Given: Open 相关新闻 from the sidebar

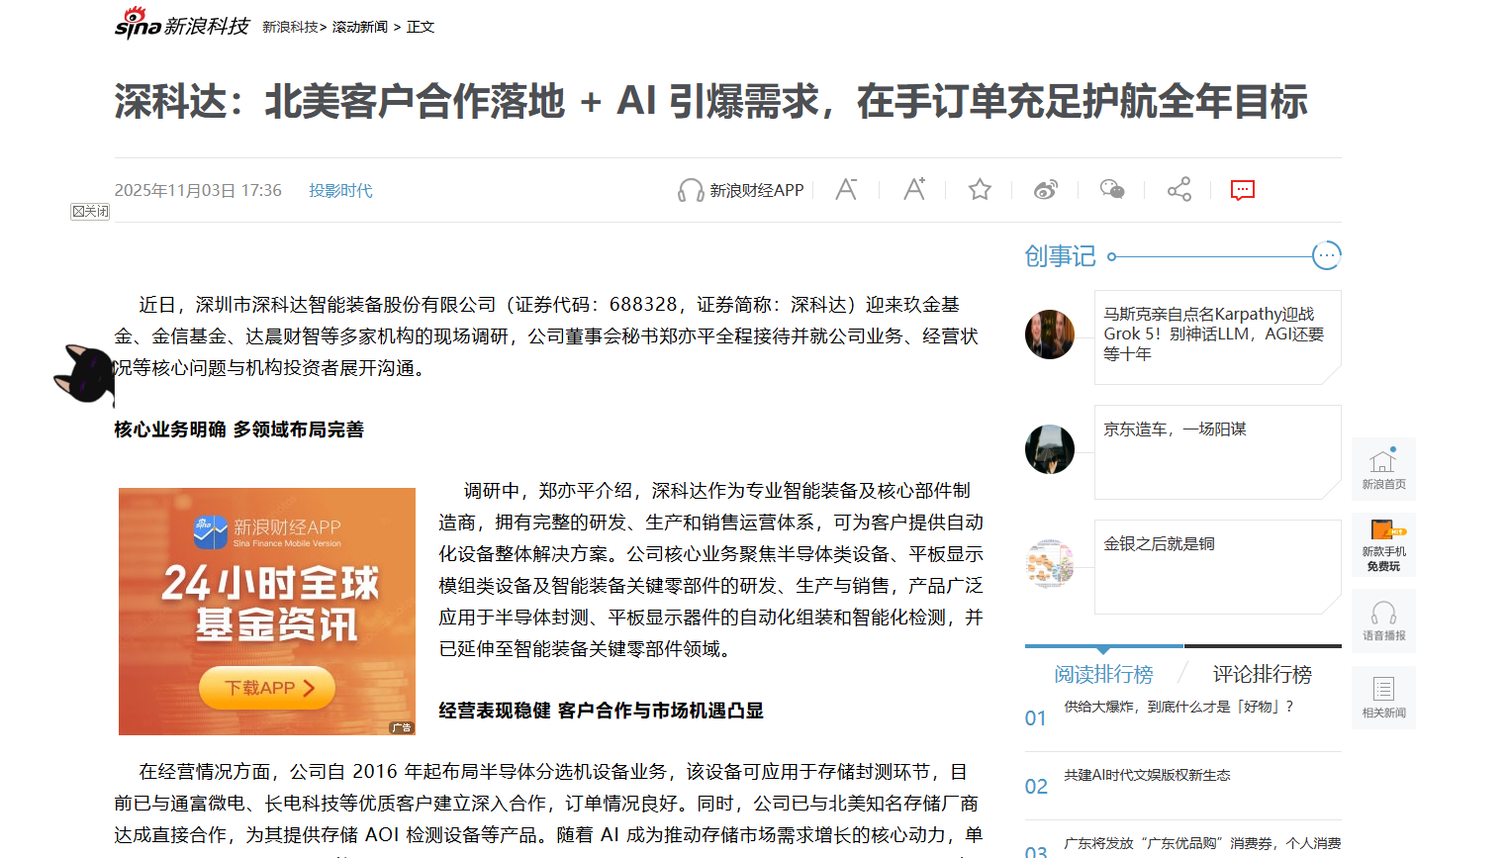Looking at the screenshot, I should 1383,698.
